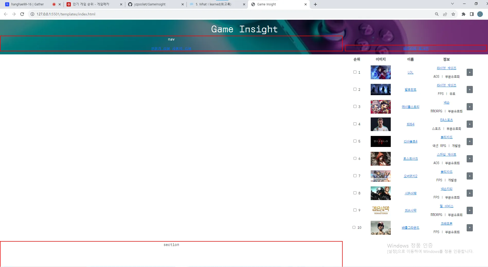
Task: Close the 인기 게임 순위 tab
Action: [121, 4]
